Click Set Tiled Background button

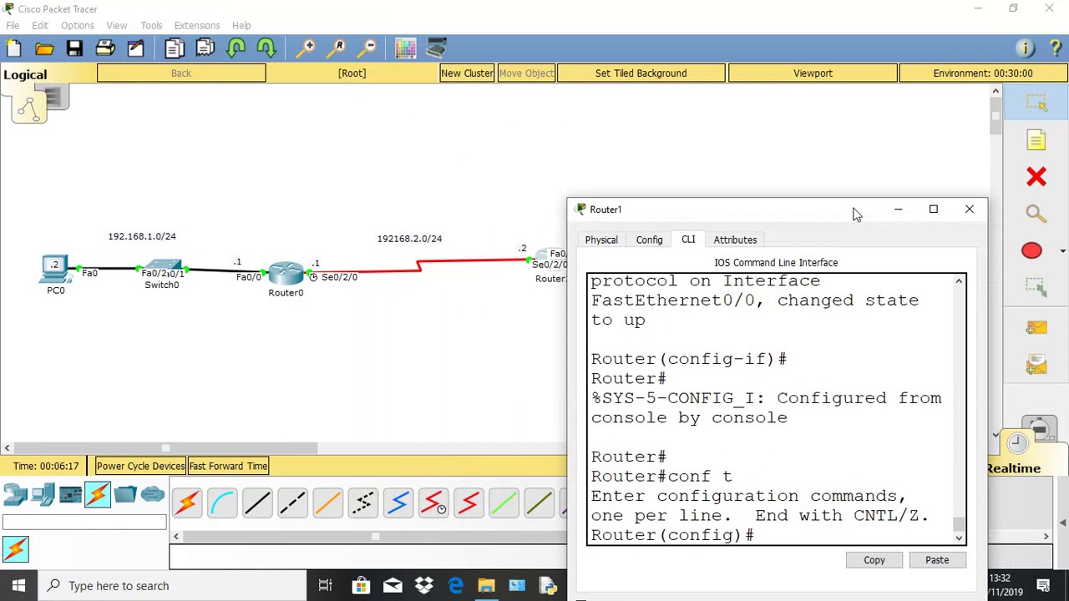point(641,73)
